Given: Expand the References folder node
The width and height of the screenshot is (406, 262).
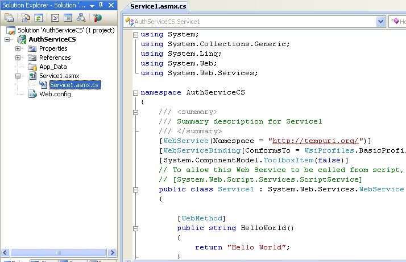Looking at the screenshot, I should point(18,58).
